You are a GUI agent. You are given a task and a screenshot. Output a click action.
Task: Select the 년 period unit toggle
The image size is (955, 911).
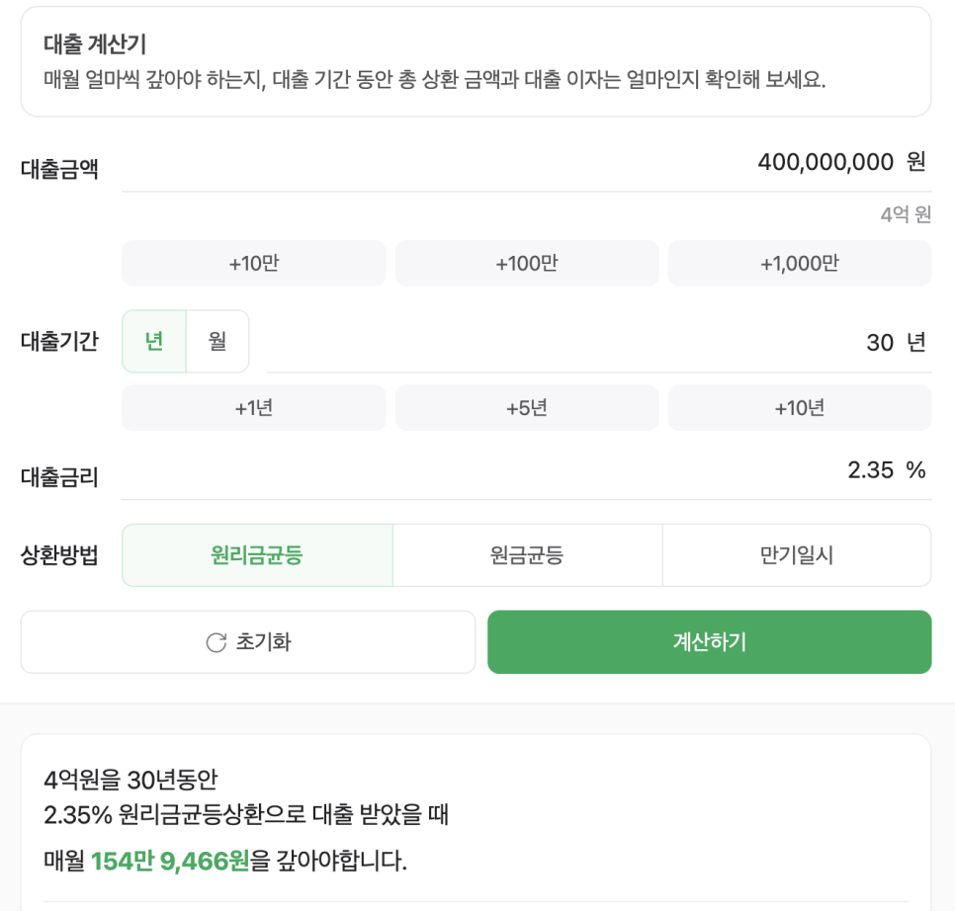coord(154,342)
